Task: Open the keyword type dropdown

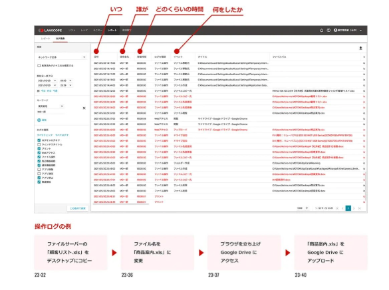Action: [51, 106]
